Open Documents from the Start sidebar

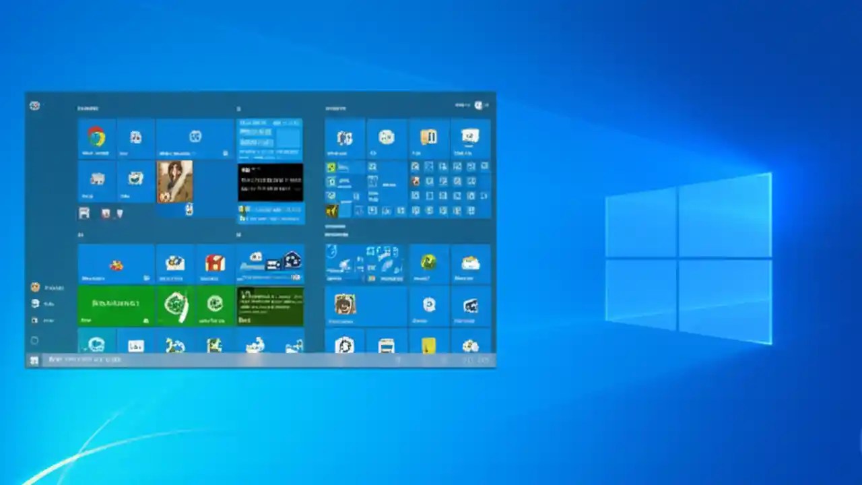click(34, 304)
